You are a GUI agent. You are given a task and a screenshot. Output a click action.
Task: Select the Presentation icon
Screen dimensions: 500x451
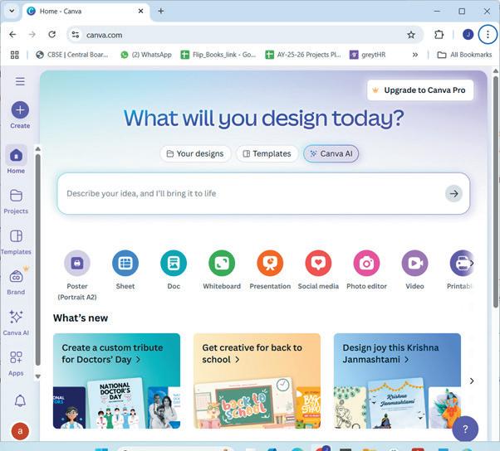[270, 263]
